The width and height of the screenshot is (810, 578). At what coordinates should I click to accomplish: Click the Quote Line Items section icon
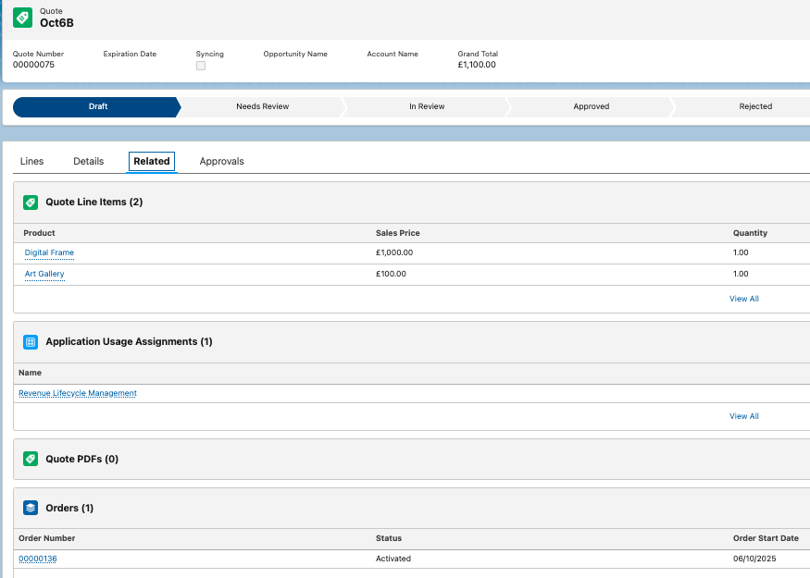click(31, 202)
